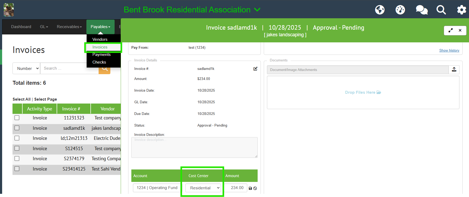469x197 pixels.
Task: Expand the Bent Brook association switcher
Action: [257, 10]
